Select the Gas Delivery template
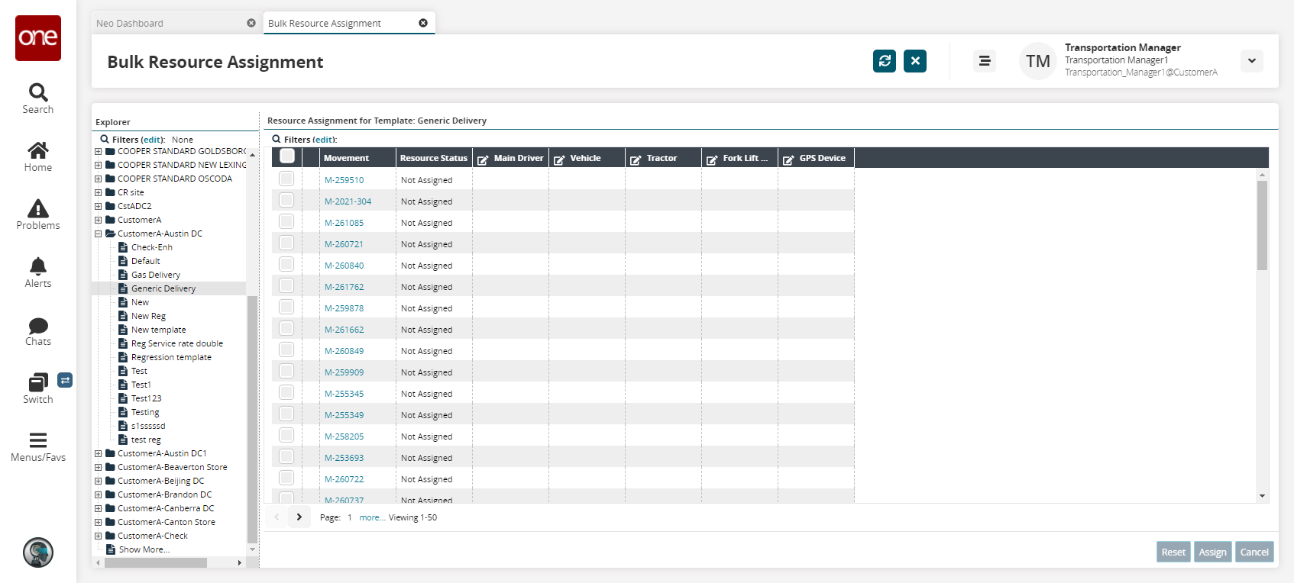Viewport: 1294px width, 583px height. click(156, 275)
